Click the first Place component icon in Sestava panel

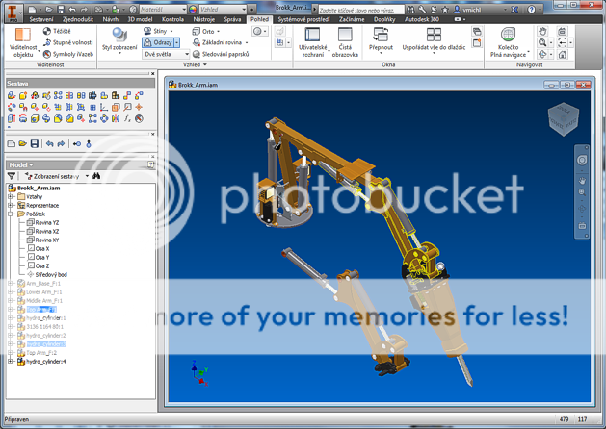click(x=12, y=95)
